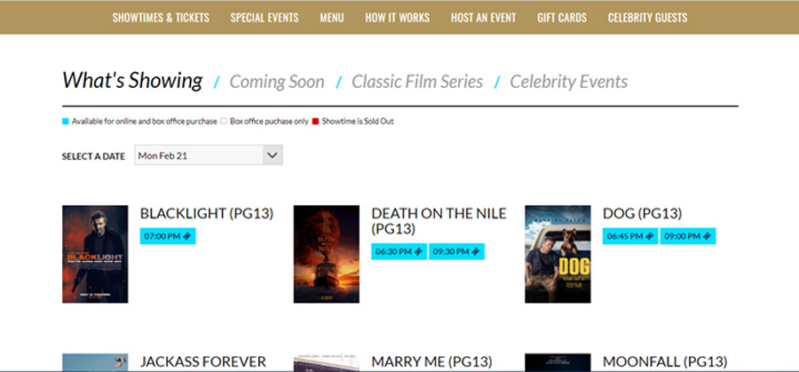Select the What's Showing tab

click(132, 81)
